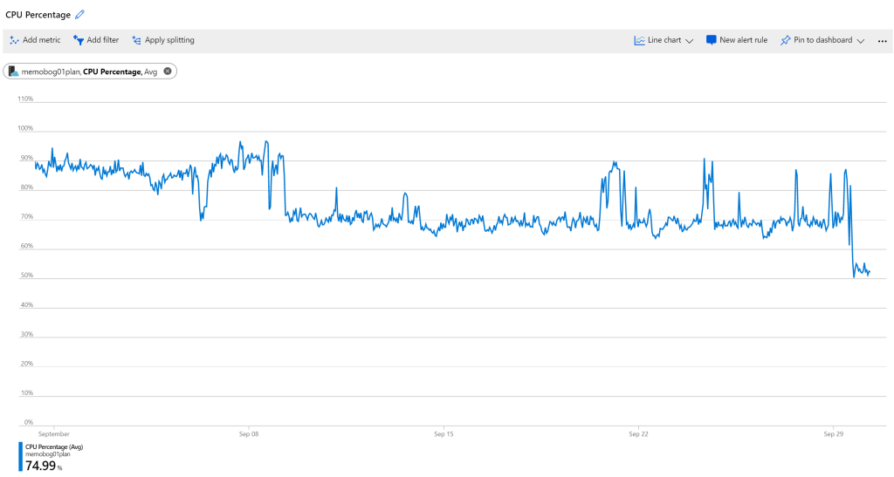Viewport: 894px width, 477px height.
Task: Click the Add filter label
Action: click(x=103, y=40)
